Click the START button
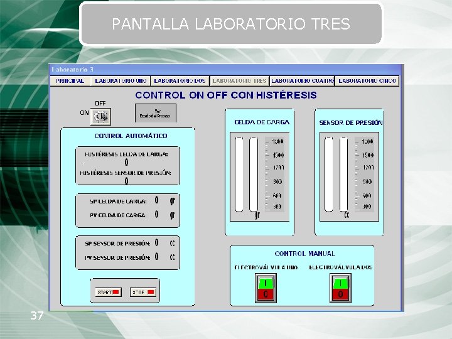452x339 pixels. 109,292
